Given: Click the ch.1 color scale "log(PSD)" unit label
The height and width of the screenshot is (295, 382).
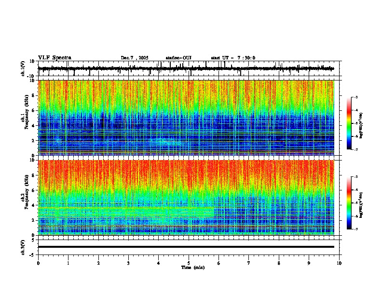Looking at the screenshot, I should (x=361, y=126).
